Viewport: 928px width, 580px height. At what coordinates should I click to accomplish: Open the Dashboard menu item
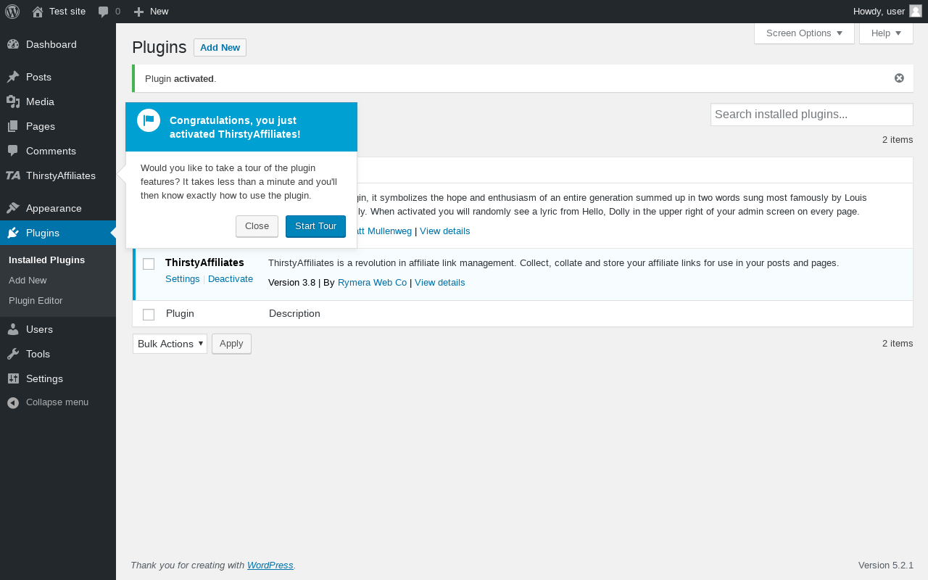point(58,44)
